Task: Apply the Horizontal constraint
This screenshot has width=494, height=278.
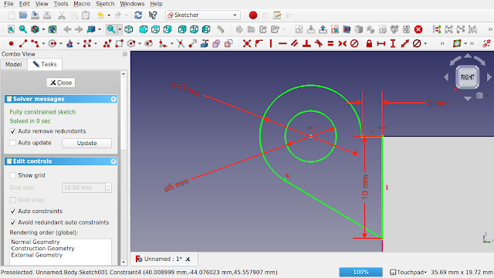Action: [x=283, y=43]
